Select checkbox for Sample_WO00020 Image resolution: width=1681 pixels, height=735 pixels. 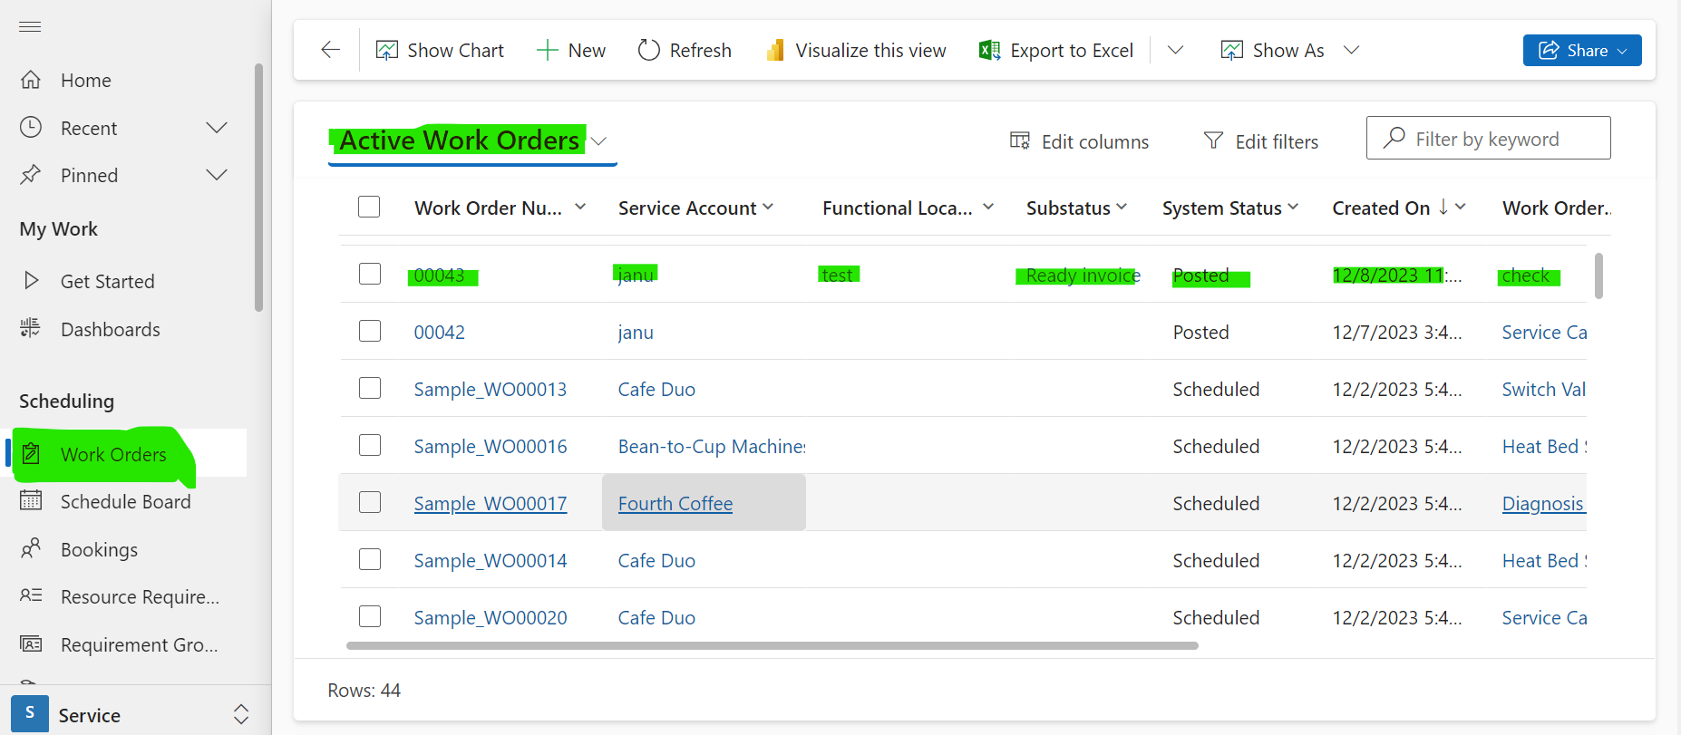370,615
